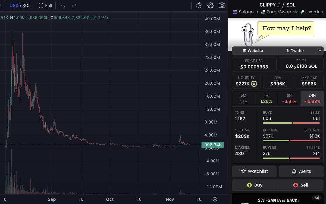The width and height of the screenshot is (326, 204).
Task: Click the Pump.fun link
Action: tap(311, 12)
